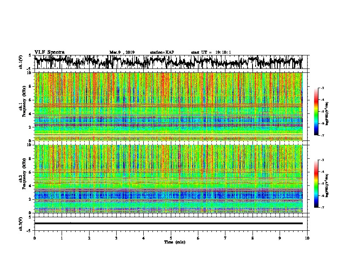Click the 'ch.1(V)' waveform axis label
The width and height of the screenshot is (346, 267).
pos(21,62)
